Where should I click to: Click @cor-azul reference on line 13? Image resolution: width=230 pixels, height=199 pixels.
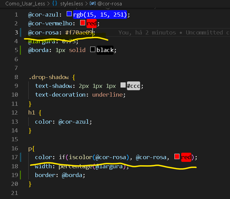[x=74, y=122]
